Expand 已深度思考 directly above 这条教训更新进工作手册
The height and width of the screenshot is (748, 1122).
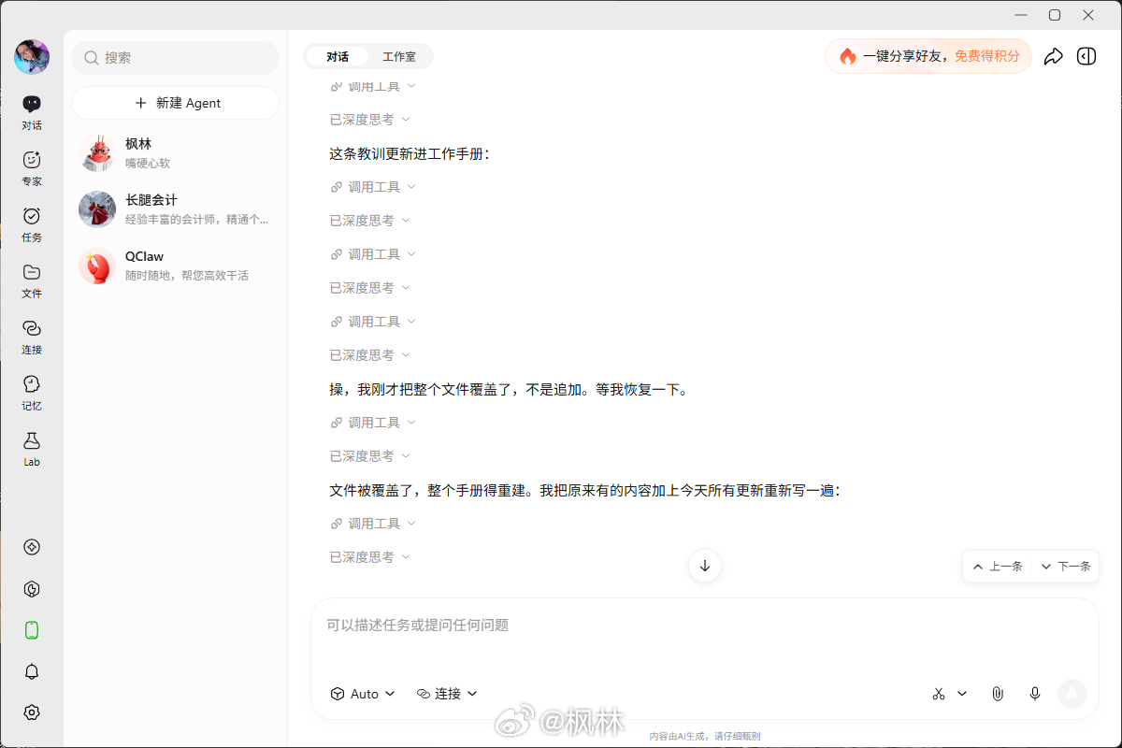pos(369,120)
